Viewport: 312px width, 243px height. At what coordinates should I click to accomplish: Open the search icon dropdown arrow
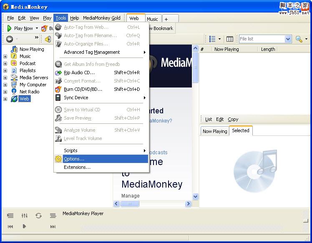click(x=306, y=39)
